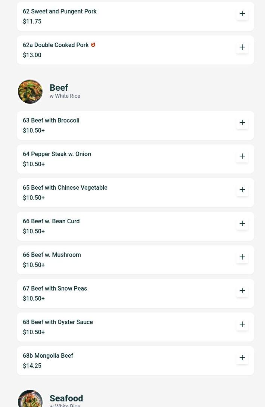Click the spicy flame icon on Double Cooked Pork
Viewport: 265px width, 407px height.
point(93,44)
